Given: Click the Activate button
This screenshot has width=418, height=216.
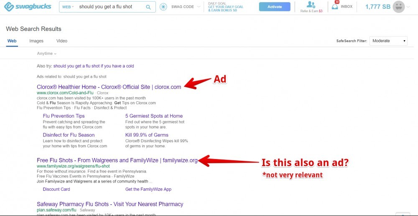Looking at the screenshot, I should 275,7.
